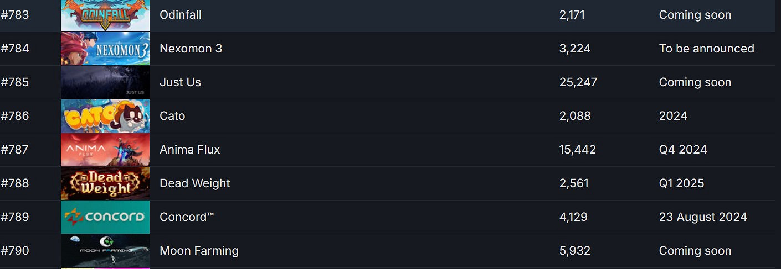The height and width of the screenshot is (269, 781).
Task: Click the 25,247 followers count
Action: 578,82
